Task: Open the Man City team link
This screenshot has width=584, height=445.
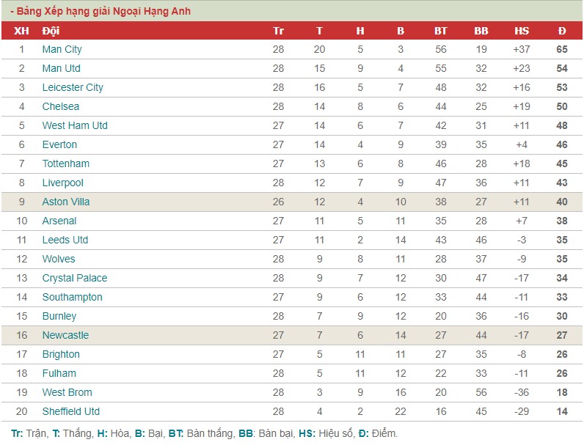Action: coord(62,50)
